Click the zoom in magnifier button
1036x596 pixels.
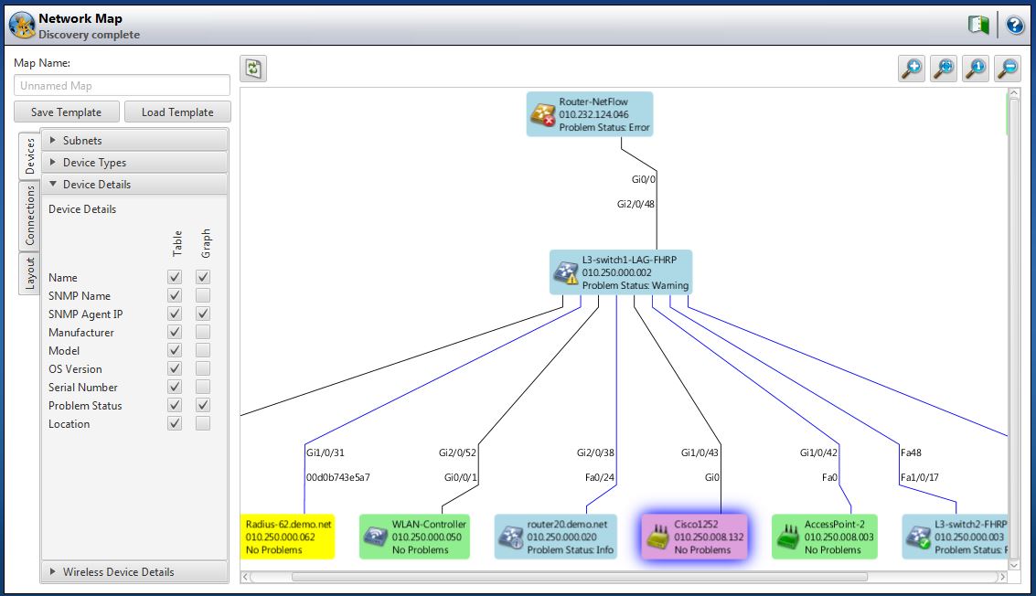click(x=912, y=69)
